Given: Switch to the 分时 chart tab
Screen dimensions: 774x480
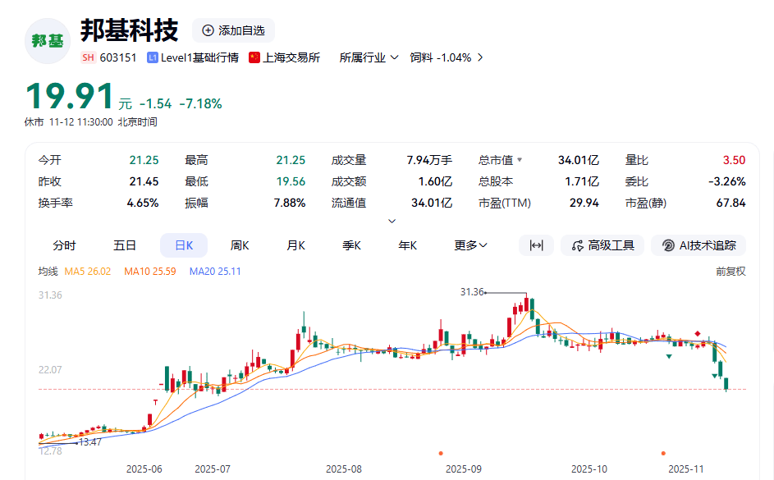Looking at the screenshot, I should point(66,245).
